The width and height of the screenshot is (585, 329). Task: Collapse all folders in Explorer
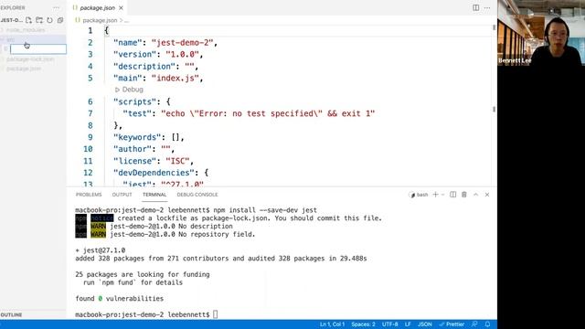pyautogui.click(x=60, y=20)
